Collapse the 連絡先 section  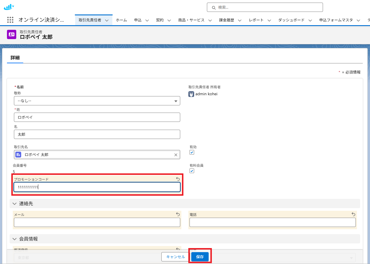coord(15,204)
